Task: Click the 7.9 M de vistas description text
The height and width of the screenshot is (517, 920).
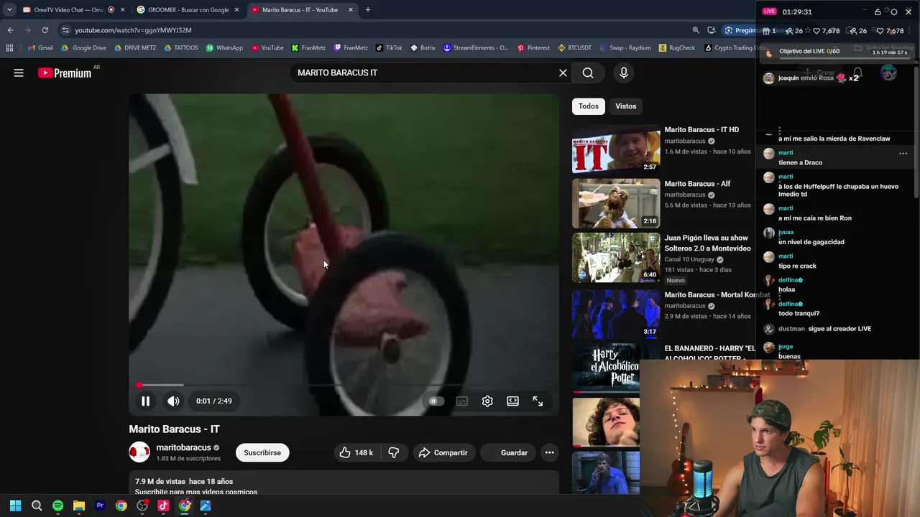Action: 160,482
